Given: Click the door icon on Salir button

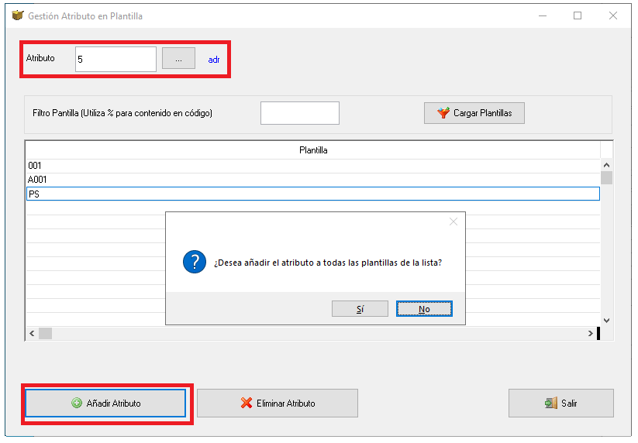Looking at the screenshot, I should [551, 403].
